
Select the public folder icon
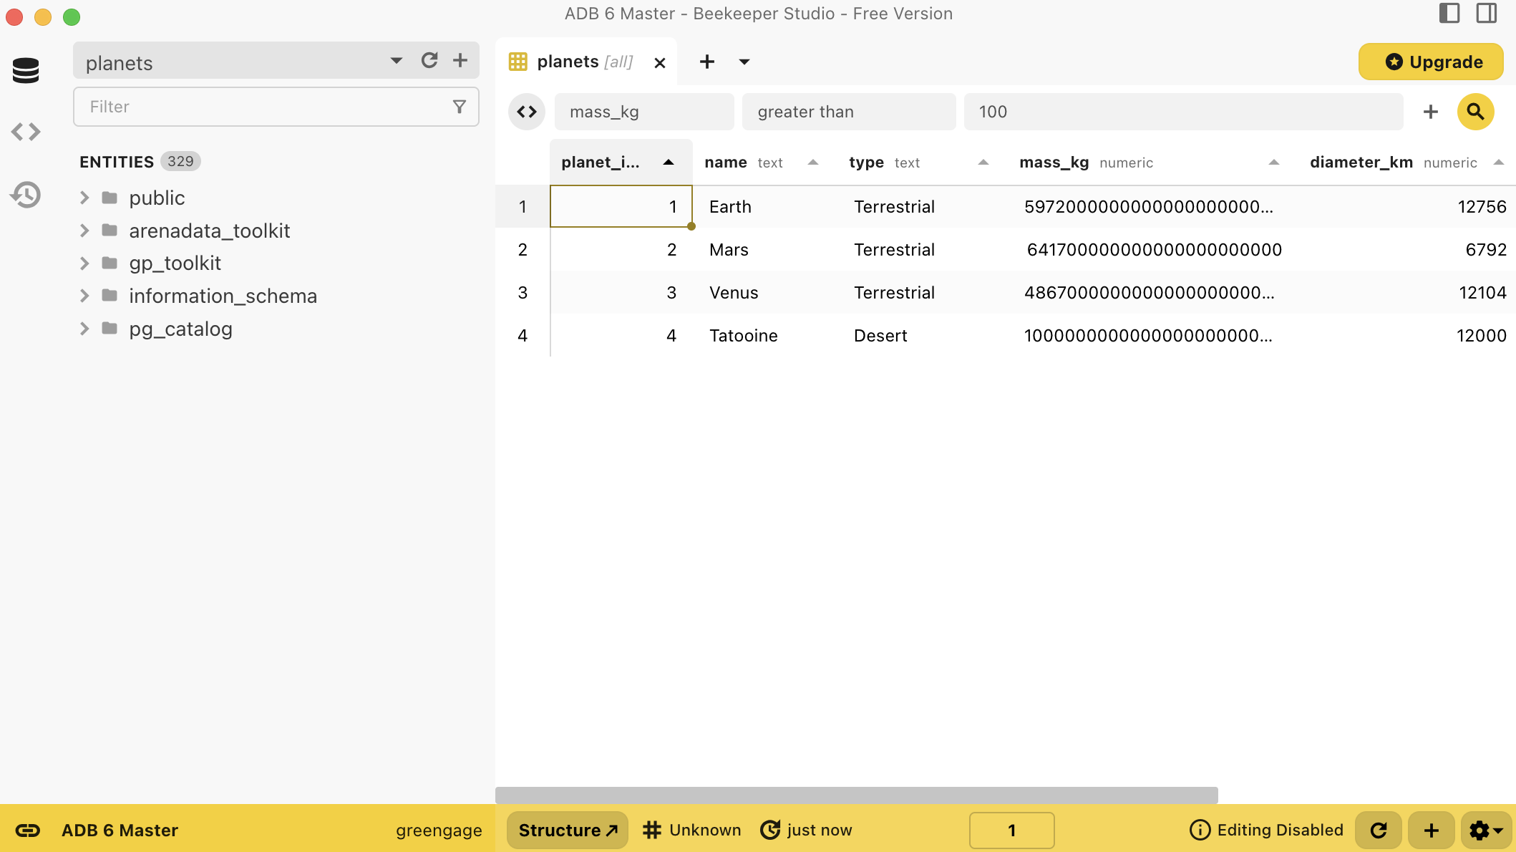[x=110, y=198]
